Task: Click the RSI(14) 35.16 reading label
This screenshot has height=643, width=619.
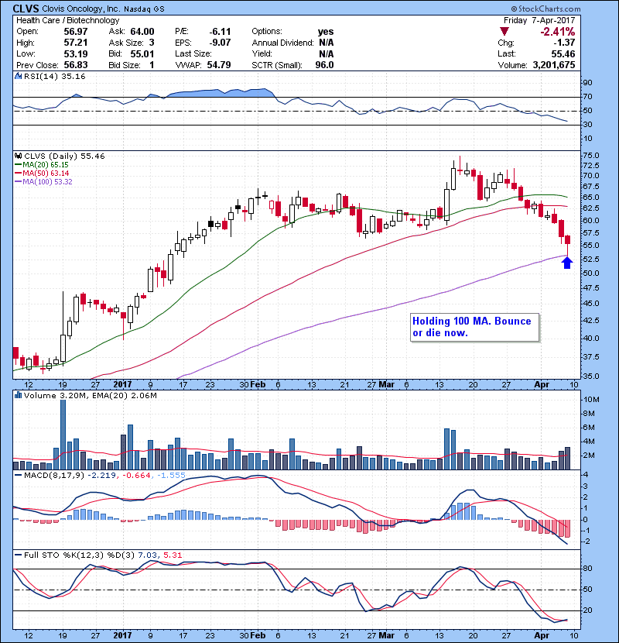Action: [x=54, y=76]
